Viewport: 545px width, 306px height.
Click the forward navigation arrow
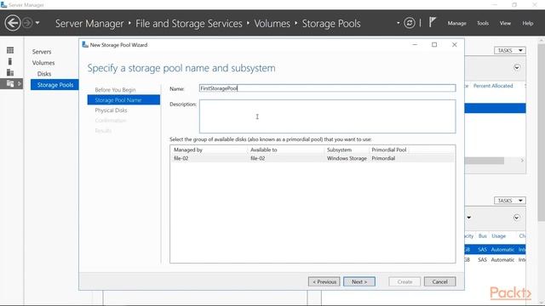point(27,23)
